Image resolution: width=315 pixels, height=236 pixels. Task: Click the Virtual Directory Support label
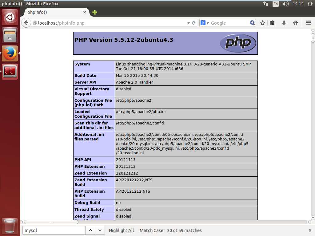pos(92,91)
